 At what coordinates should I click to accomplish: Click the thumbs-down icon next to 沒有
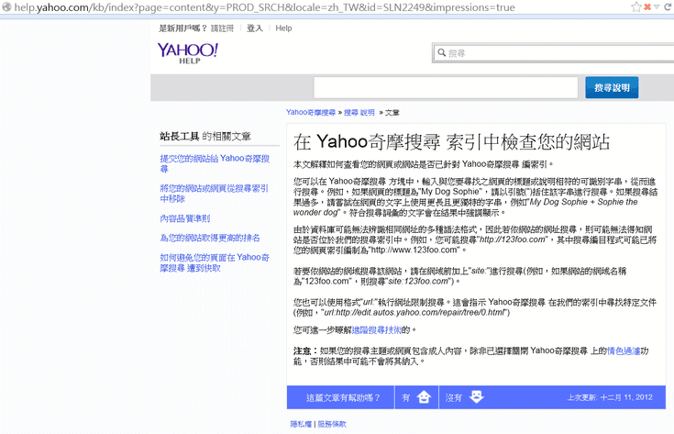[x=476, y=396]
